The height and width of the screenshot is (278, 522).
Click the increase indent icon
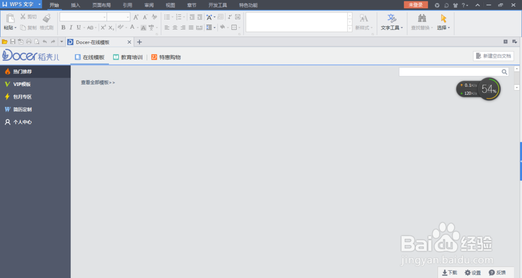coord(200,17)
